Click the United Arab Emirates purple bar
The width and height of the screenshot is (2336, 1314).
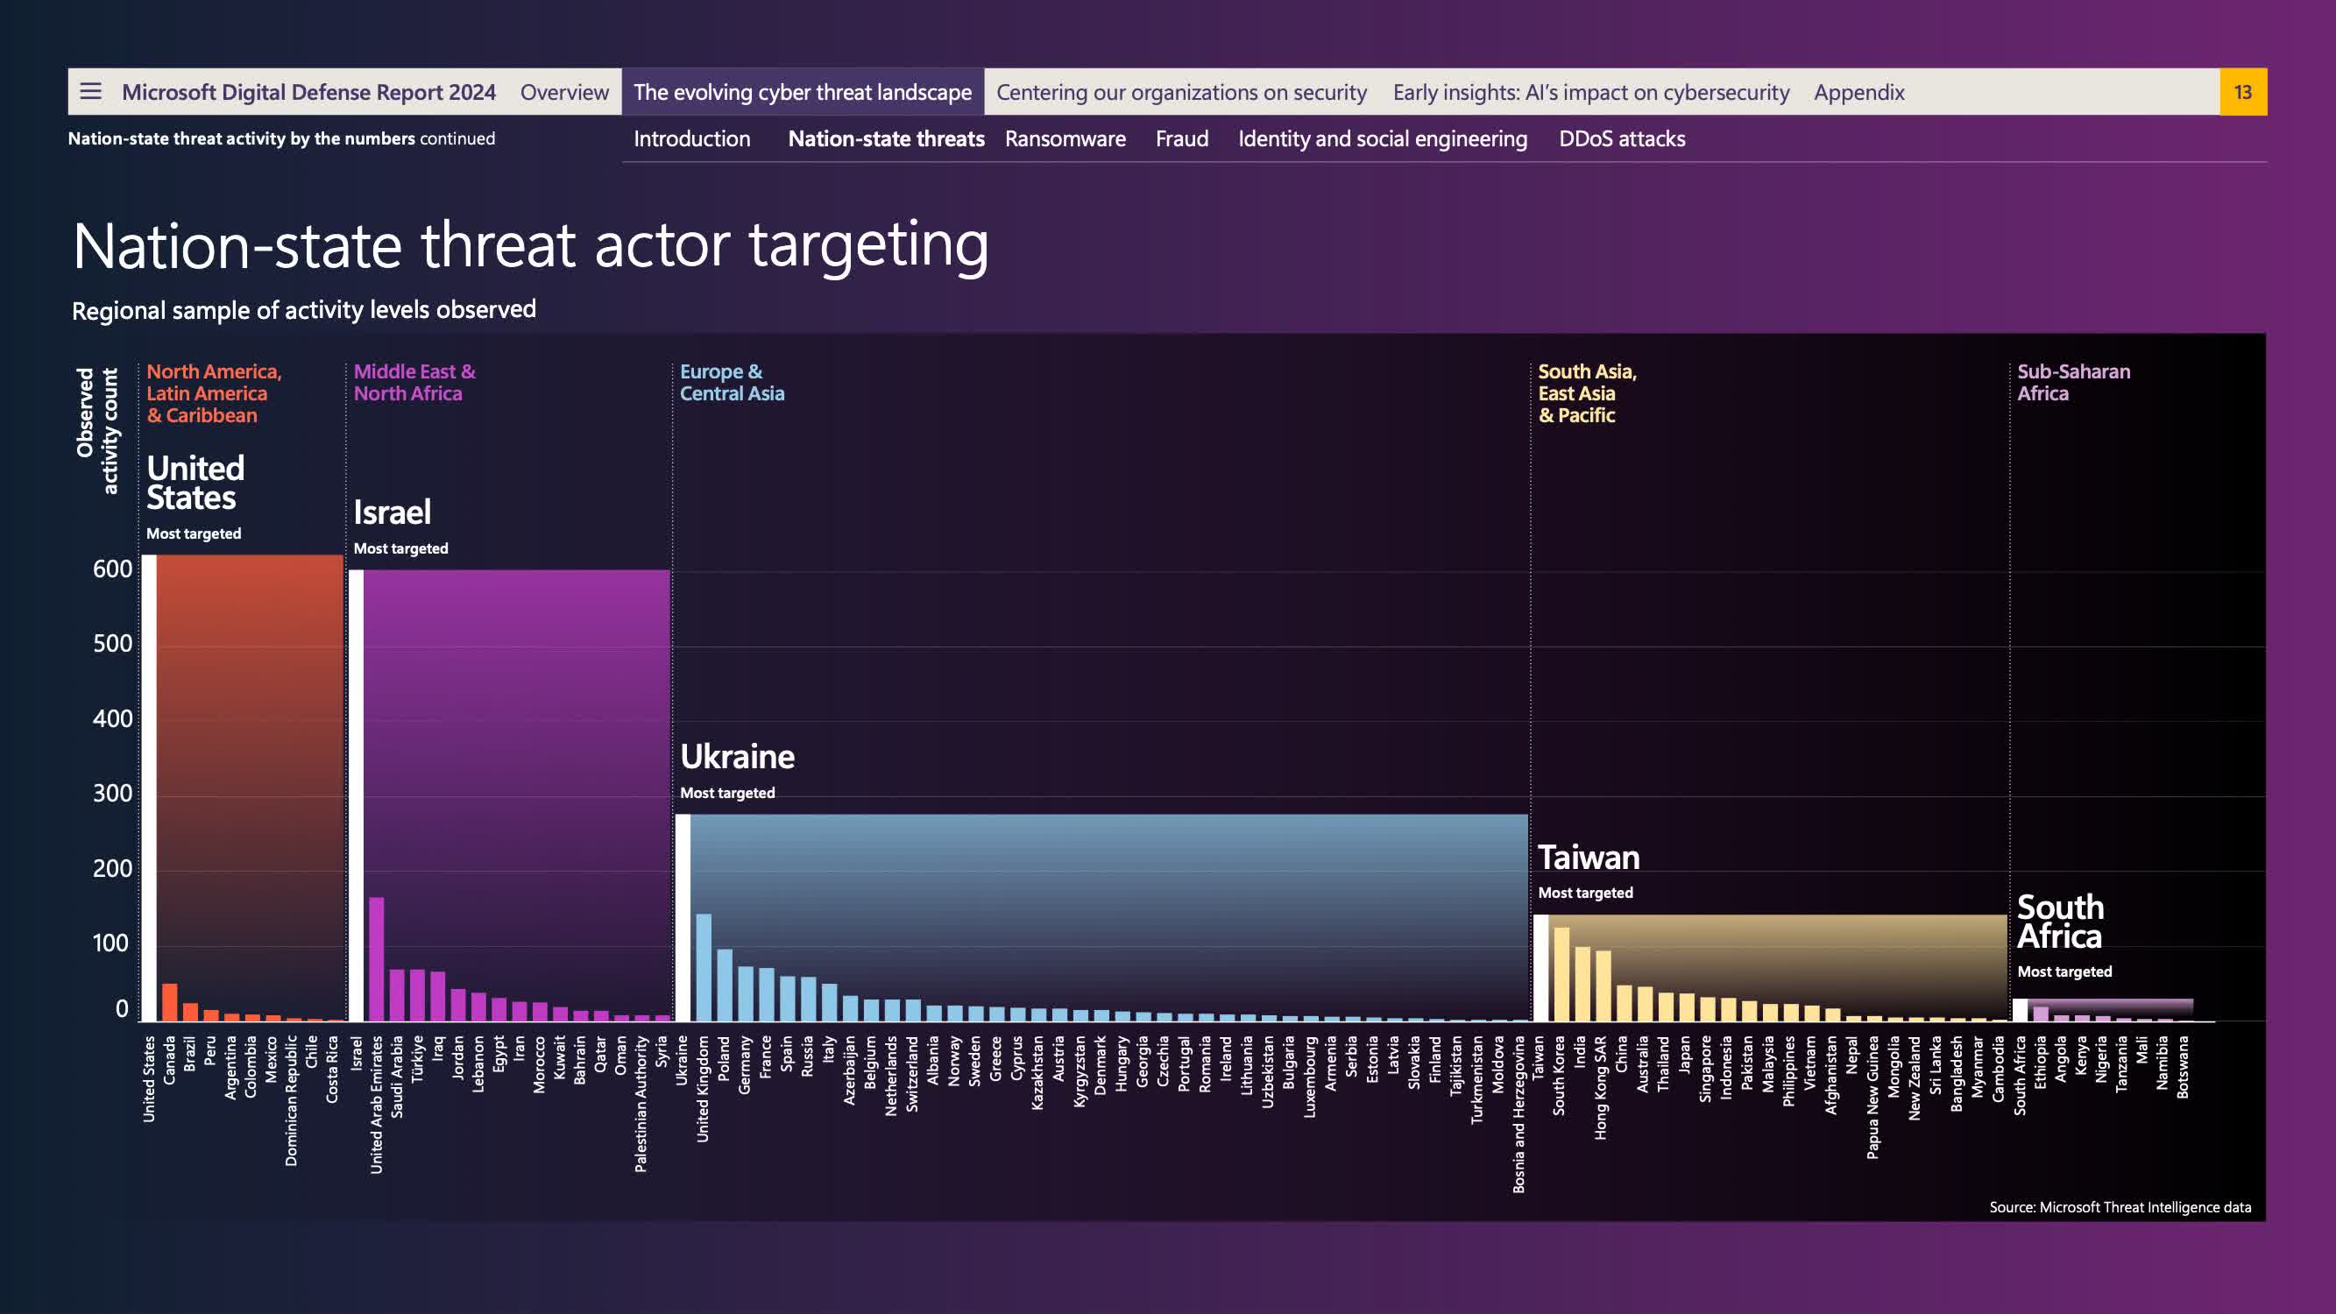tap(376, 958)
